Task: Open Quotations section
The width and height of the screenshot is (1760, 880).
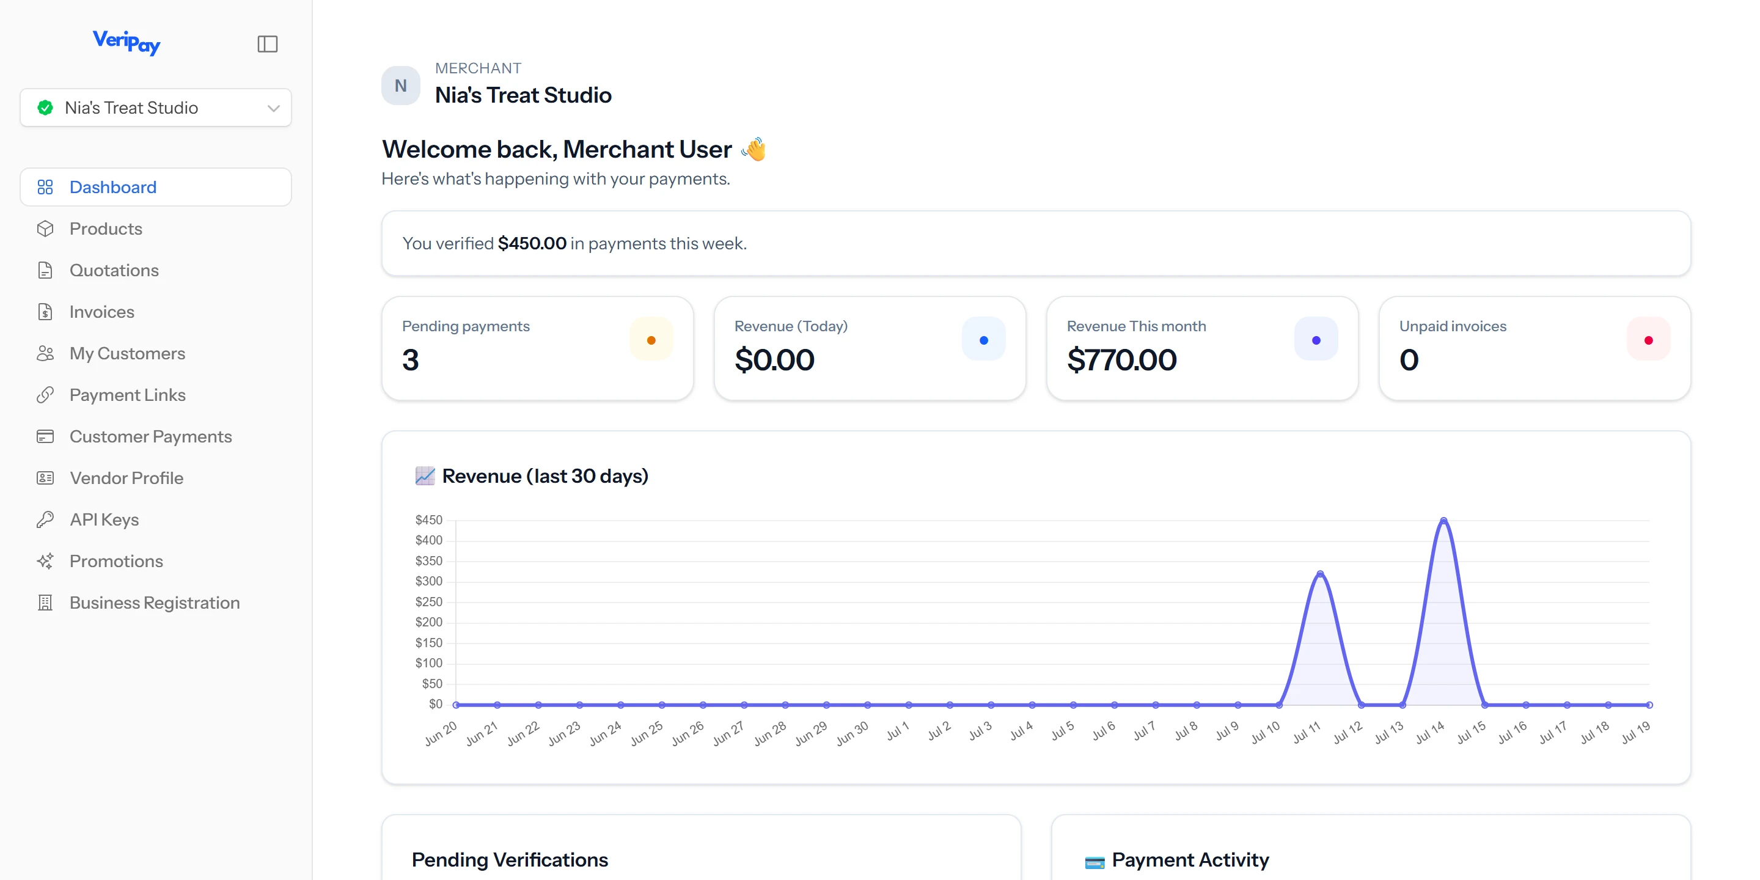Action: point(156,271)
